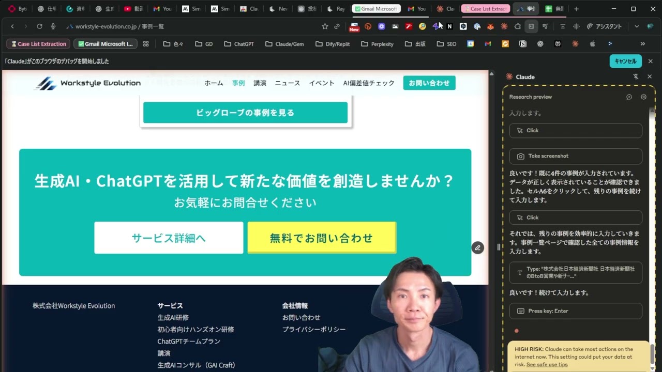This screenshot has height=372, width=662.
Task: Click ビッグローブの事例を見る button
Action: (245, 113)
